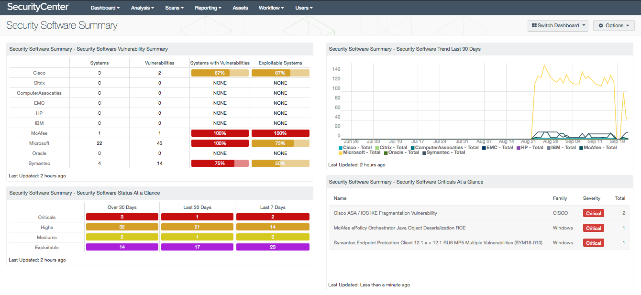
Task: Toggle ComputerAssocaties - Total legend entry
Action: pyautogui.click(x=444, y=148)
